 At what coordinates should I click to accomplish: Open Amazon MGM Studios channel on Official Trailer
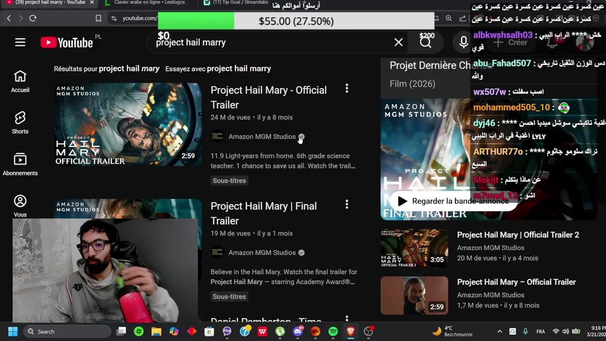pos(262,136)
